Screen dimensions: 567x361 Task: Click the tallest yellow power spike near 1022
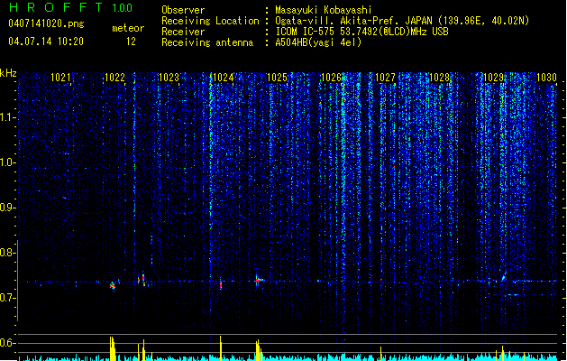click(113, 348)
